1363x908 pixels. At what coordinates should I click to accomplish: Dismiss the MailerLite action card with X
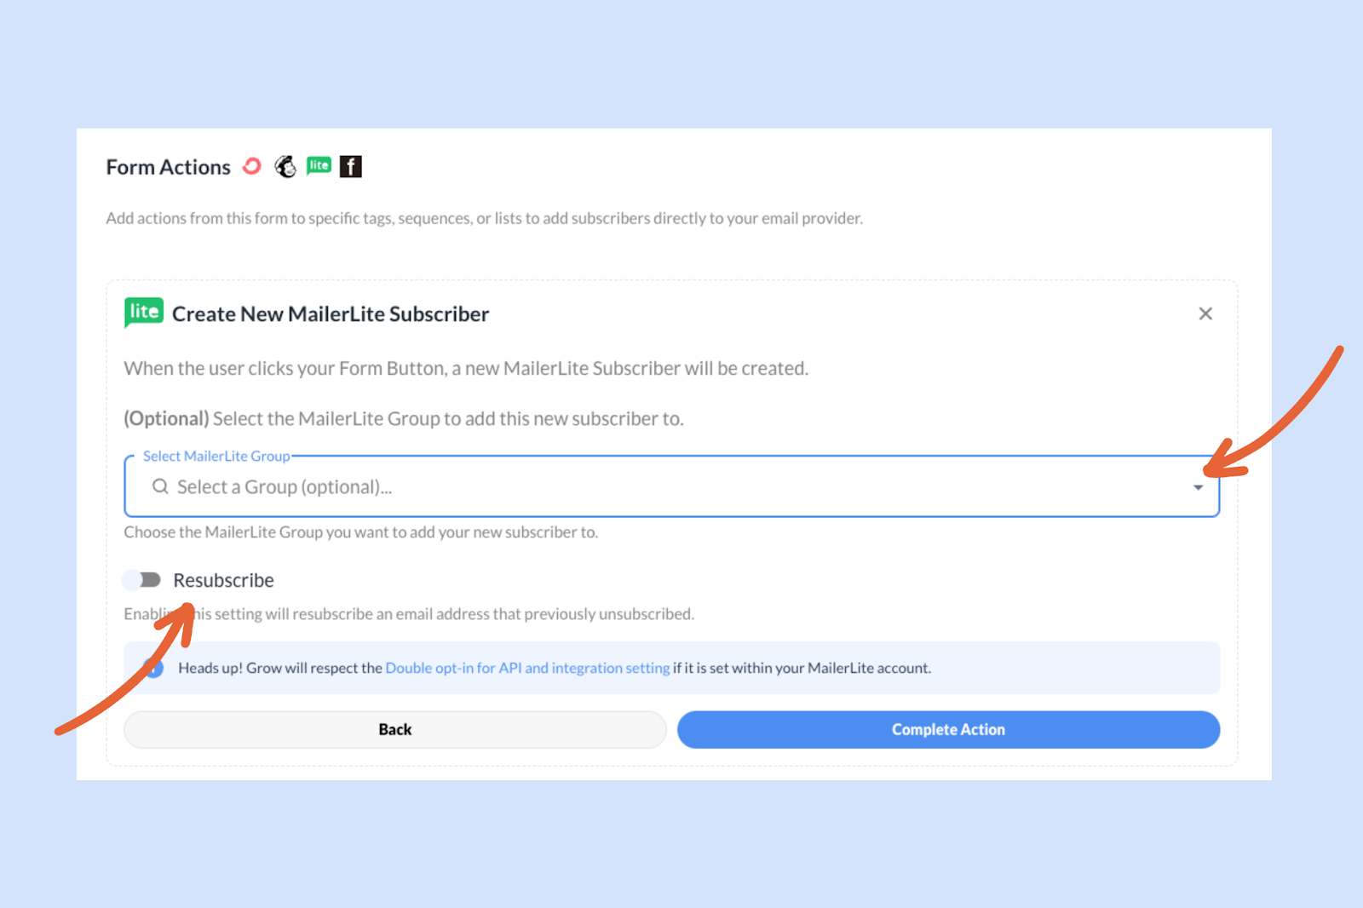pyautogui.click(x=1205, y=313)
